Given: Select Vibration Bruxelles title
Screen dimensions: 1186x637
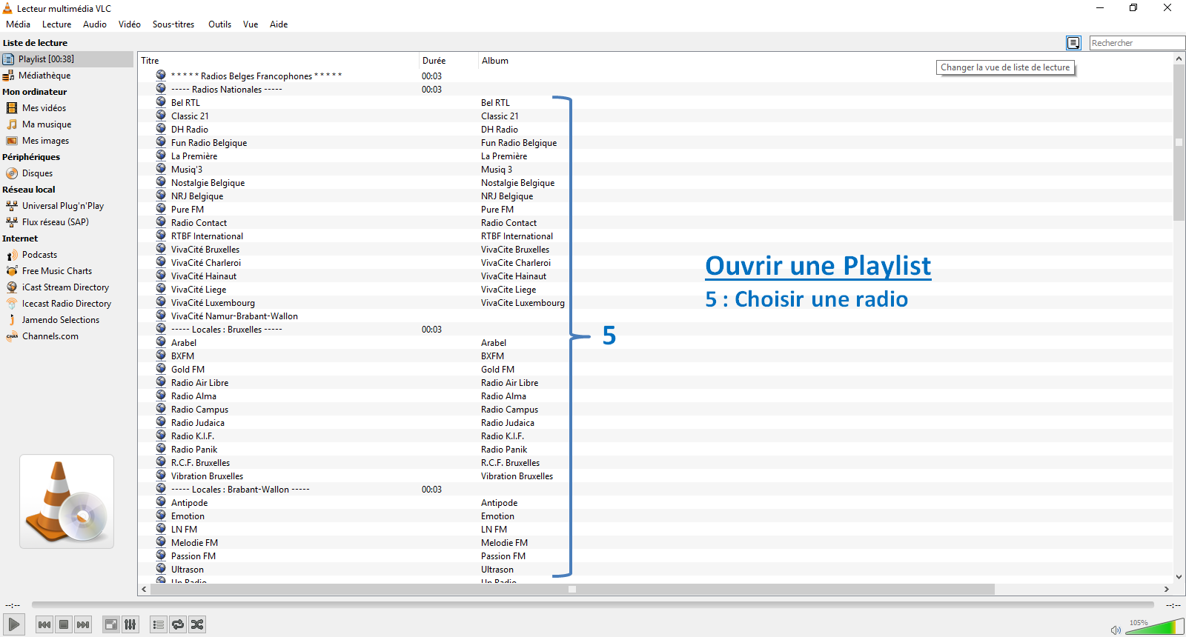Looking at the screenshot, I should (207, 476).
